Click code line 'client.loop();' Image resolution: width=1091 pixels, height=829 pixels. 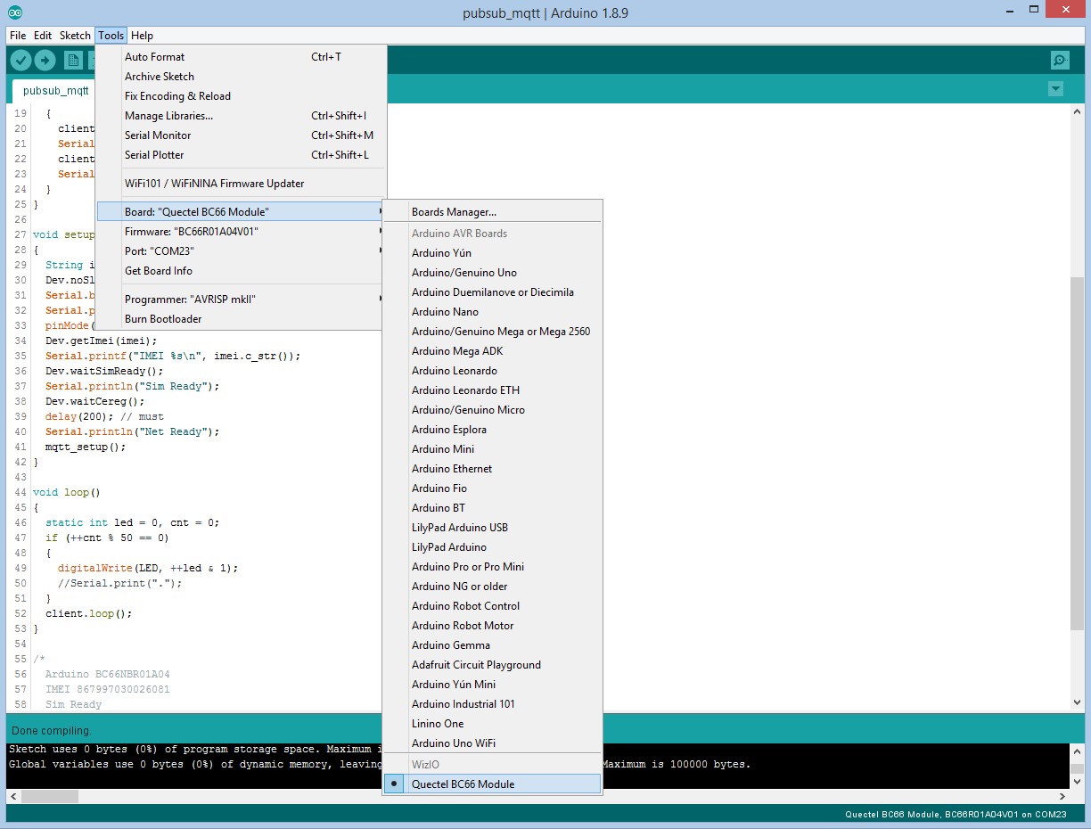click(88, 613)
